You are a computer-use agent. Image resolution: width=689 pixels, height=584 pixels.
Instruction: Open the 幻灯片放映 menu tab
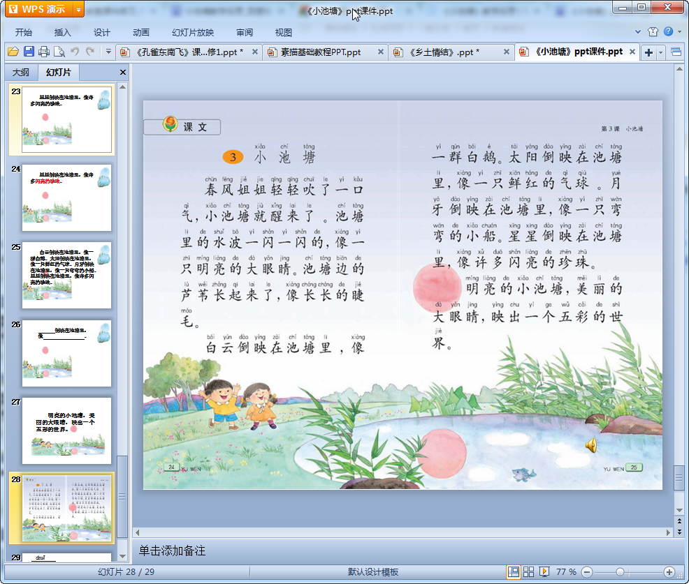click(193, 33)
